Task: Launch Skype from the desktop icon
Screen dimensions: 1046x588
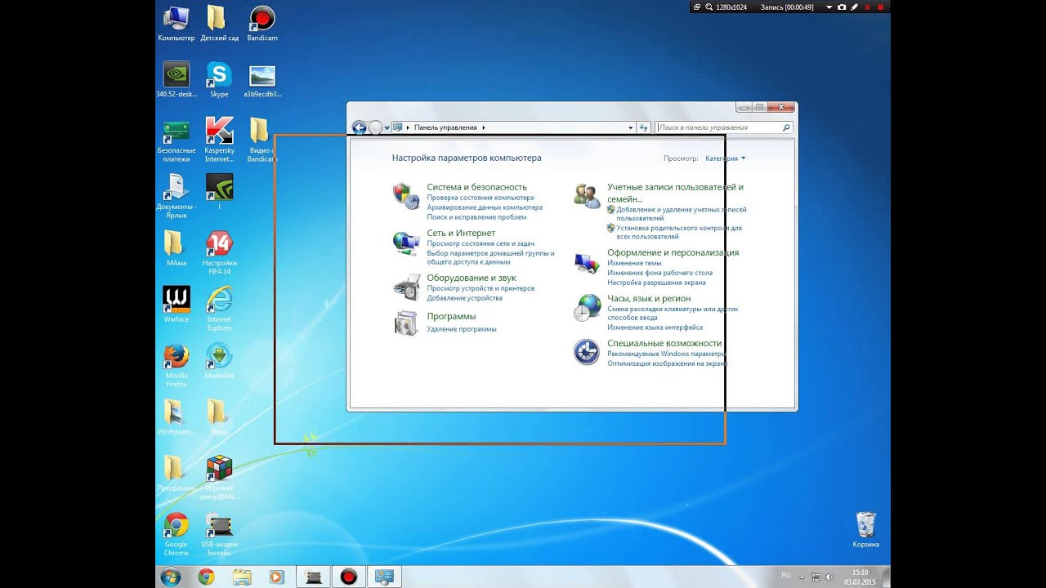Action: 219,79
